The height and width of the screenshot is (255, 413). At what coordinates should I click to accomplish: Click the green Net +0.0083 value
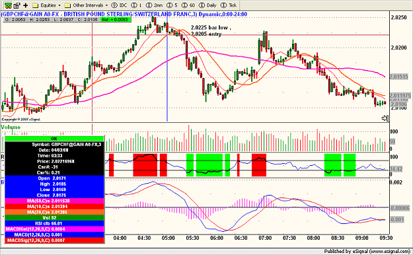pos(115,20)
